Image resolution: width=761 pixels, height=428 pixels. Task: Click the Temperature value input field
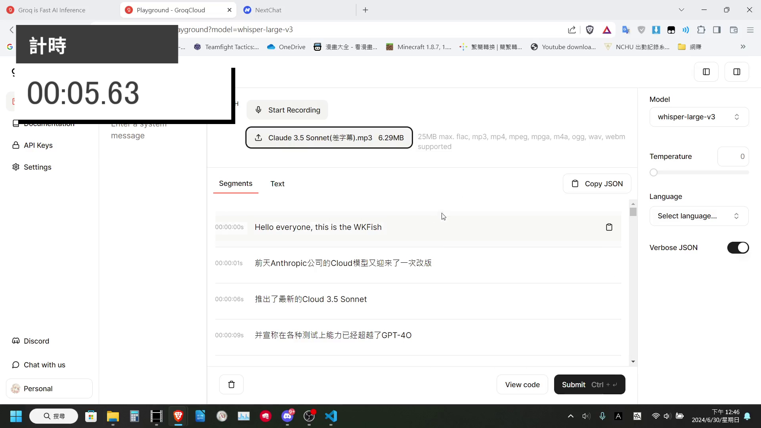tap(733, 157)
